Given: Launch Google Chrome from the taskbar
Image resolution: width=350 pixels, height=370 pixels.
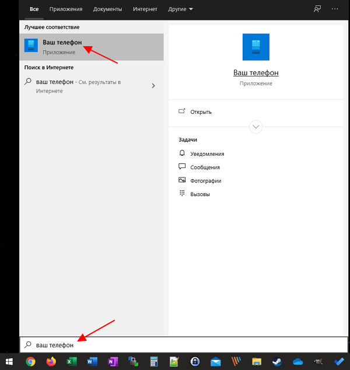Looking at the screenshot, I should coord(30,361).
